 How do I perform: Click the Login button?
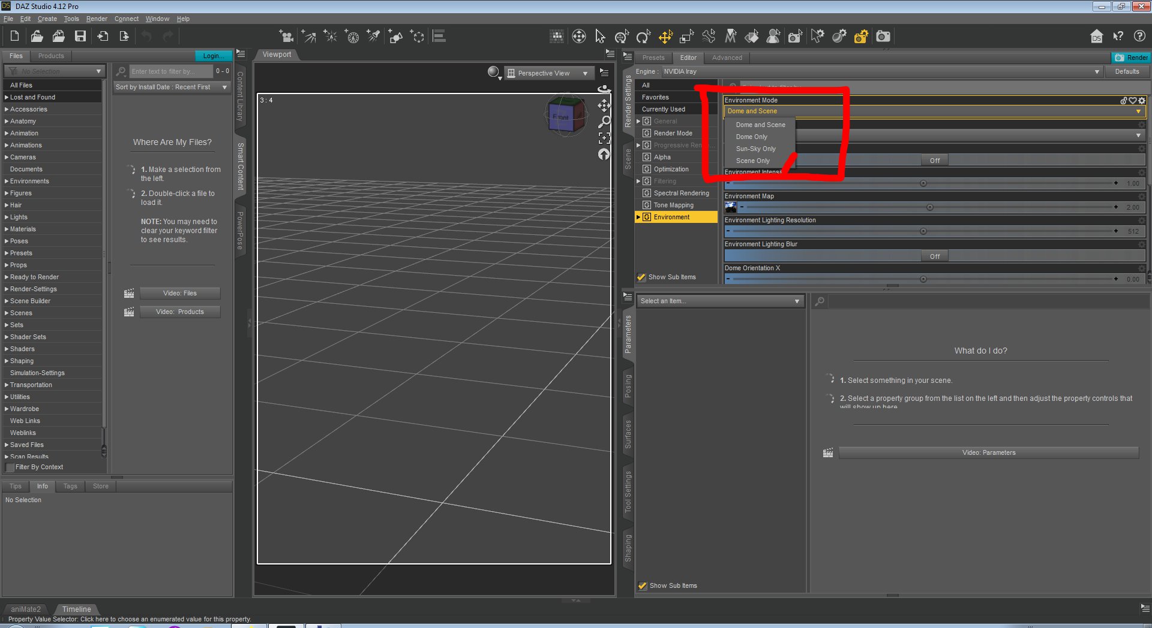(x=213, y=56)
